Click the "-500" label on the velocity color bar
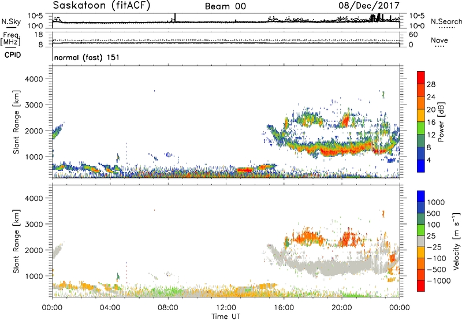 point(437,270)
